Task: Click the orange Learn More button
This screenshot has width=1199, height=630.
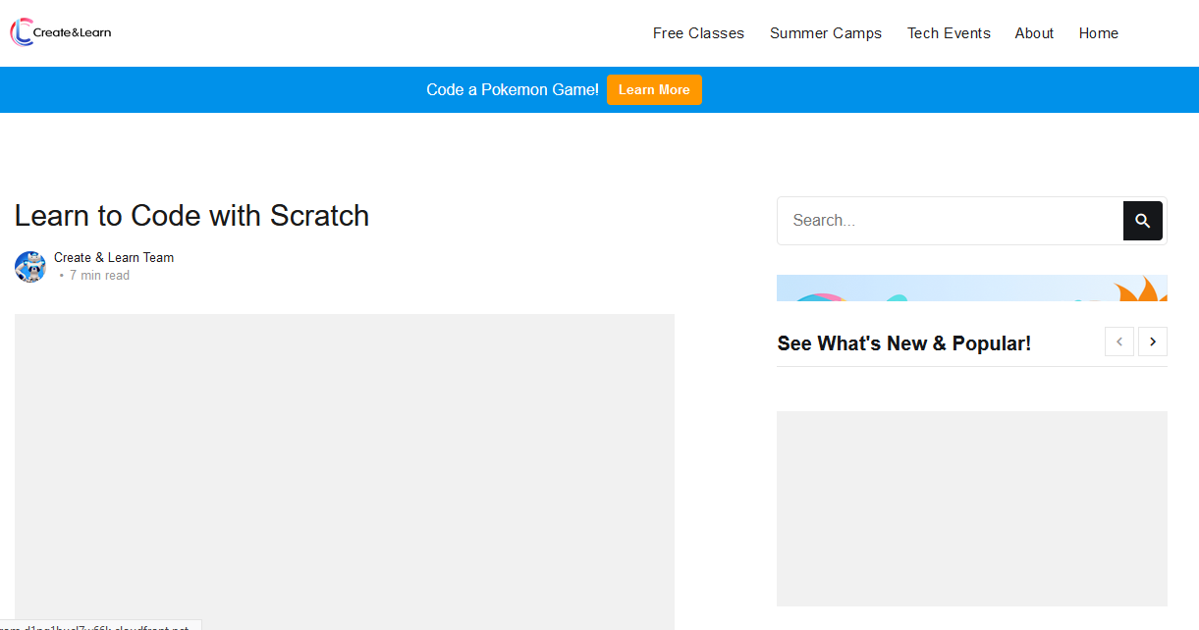Action: (654, 89)
